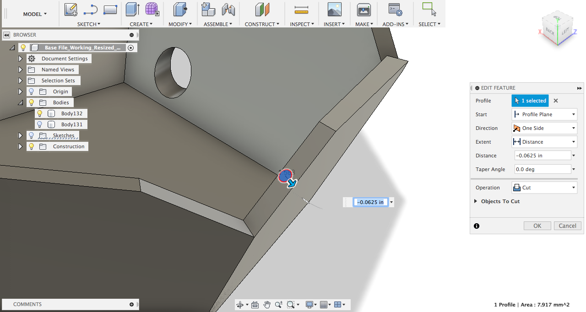Collapse the browser panel double-arrow icon
Screen dimensions: 586x312
[x=6, y=35]
